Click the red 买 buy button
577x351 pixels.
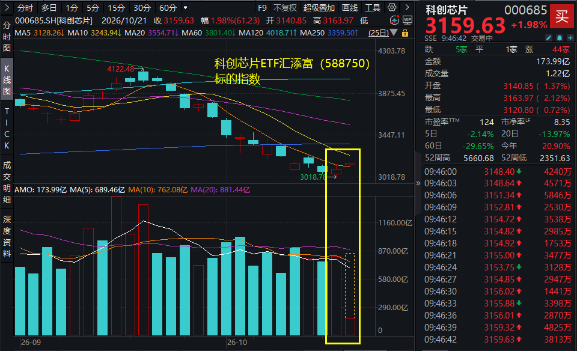[562, 17]
